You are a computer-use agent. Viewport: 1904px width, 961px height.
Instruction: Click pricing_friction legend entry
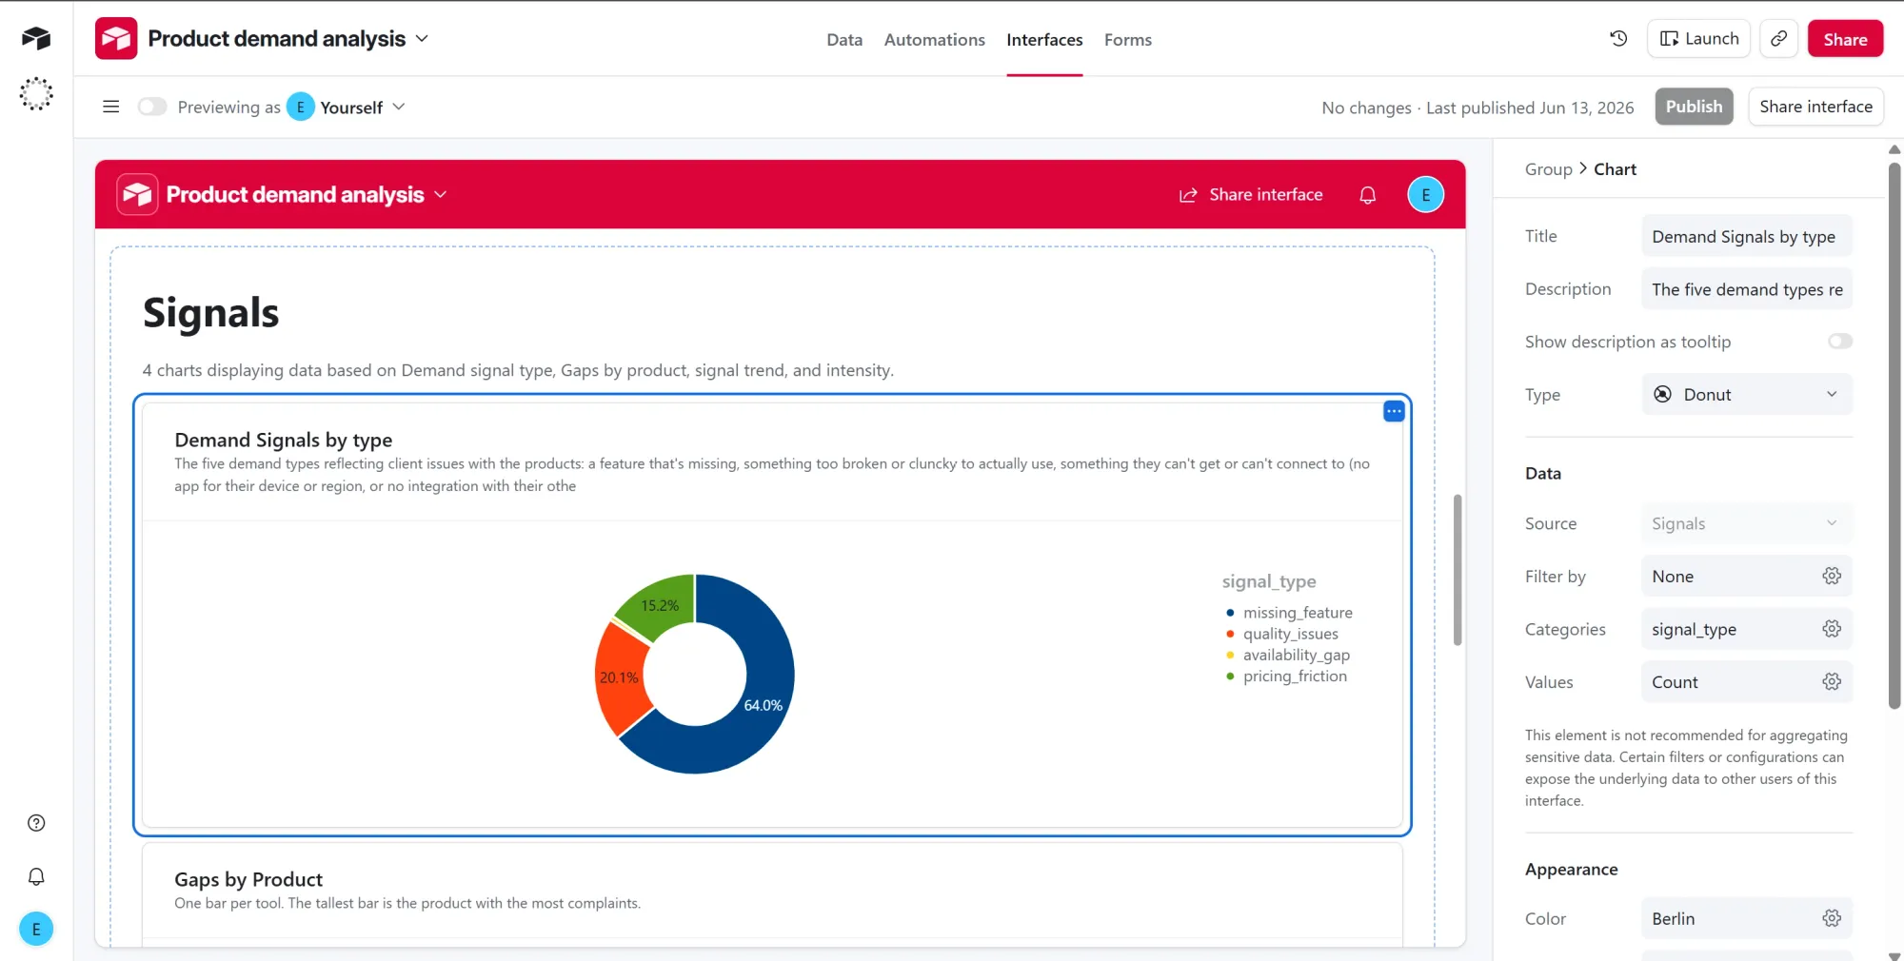(x=1286, y=677)
